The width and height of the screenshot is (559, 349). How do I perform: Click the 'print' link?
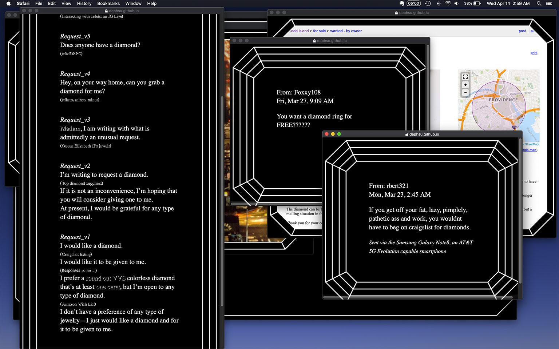click(534, 53)
